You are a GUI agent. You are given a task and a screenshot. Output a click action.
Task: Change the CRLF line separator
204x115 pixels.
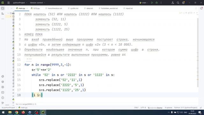tap(136, 108)
